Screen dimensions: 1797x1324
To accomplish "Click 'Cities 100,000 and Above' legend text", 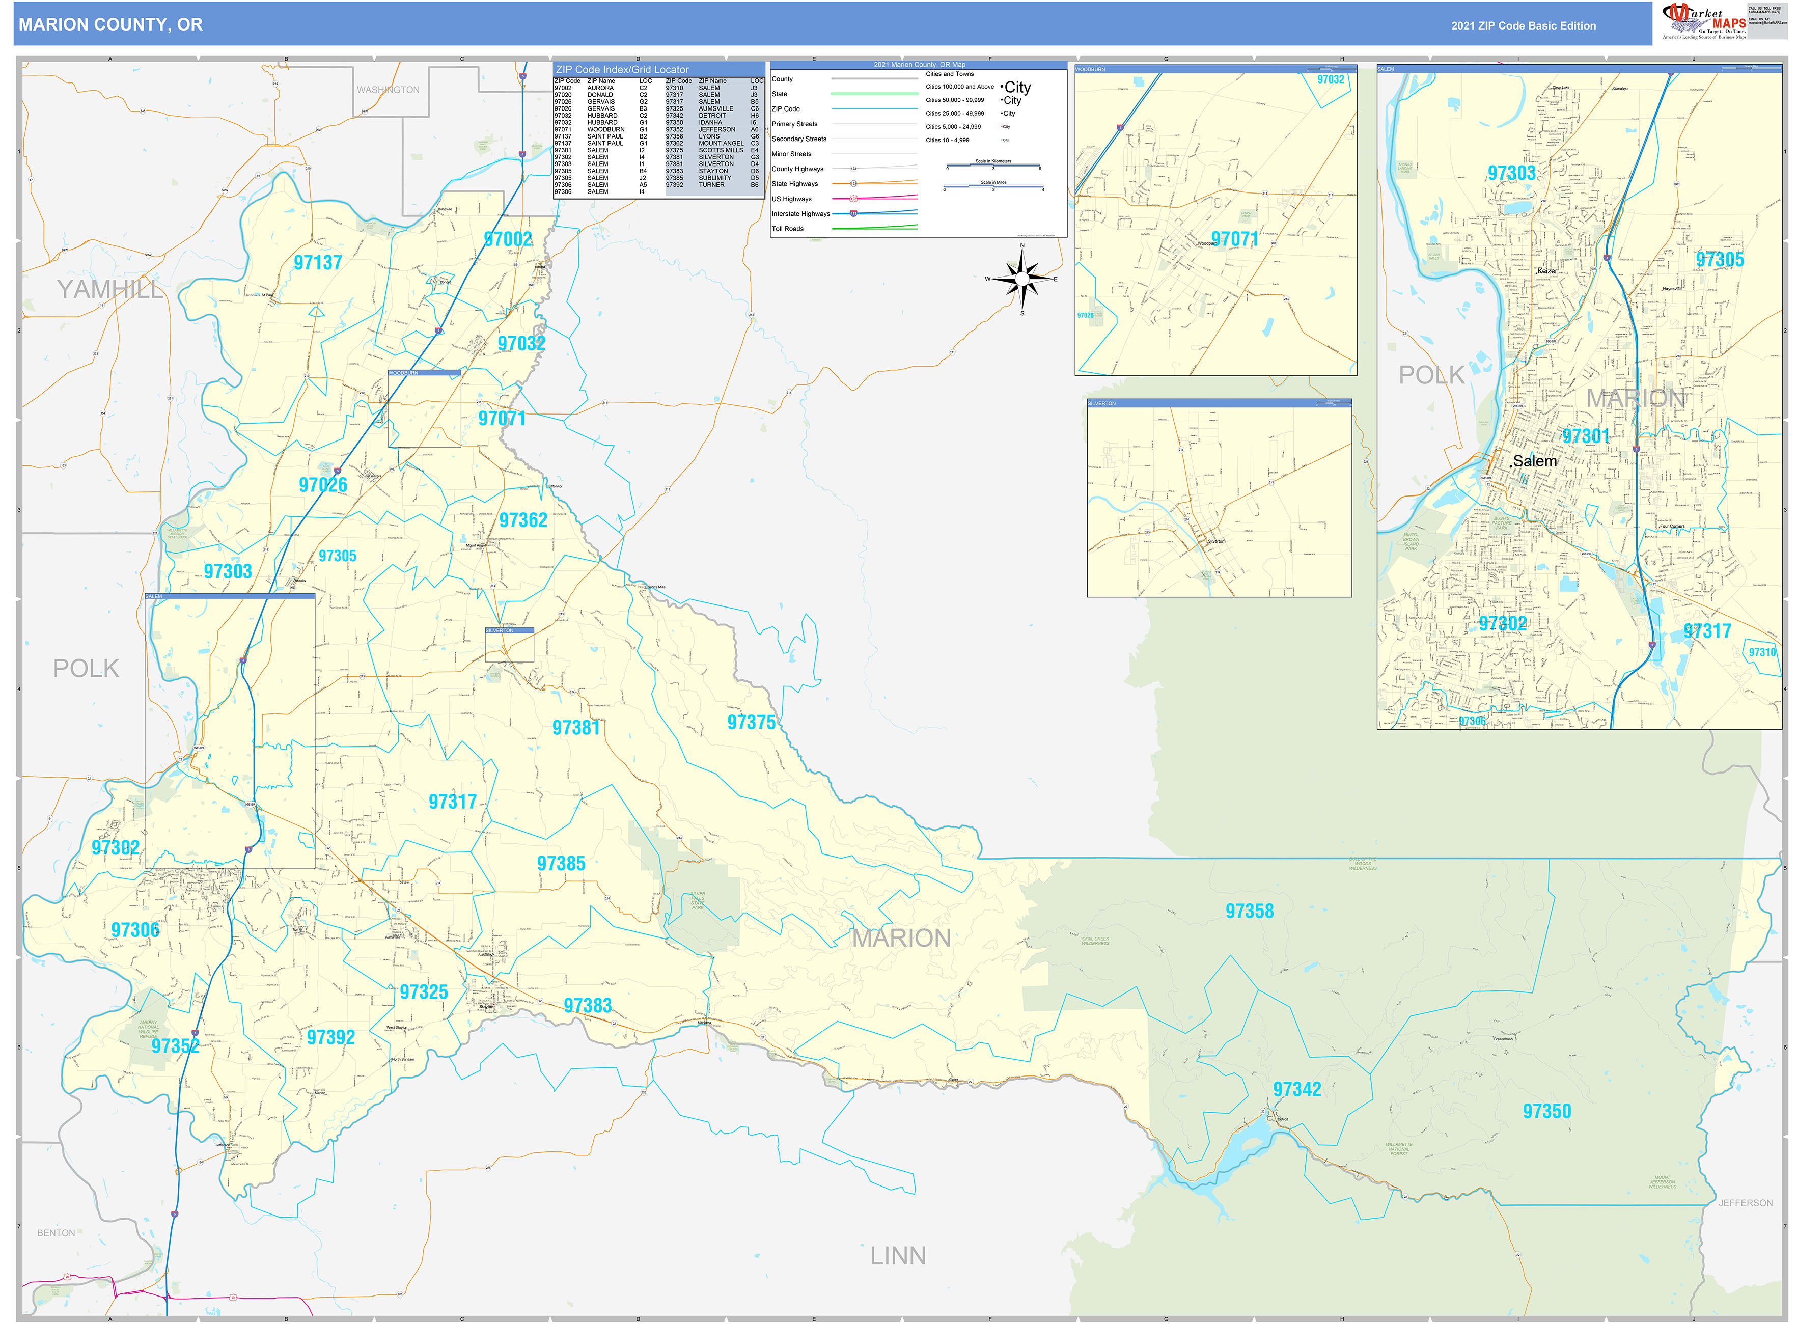I will pyautogui.click(x=959, y=87).
